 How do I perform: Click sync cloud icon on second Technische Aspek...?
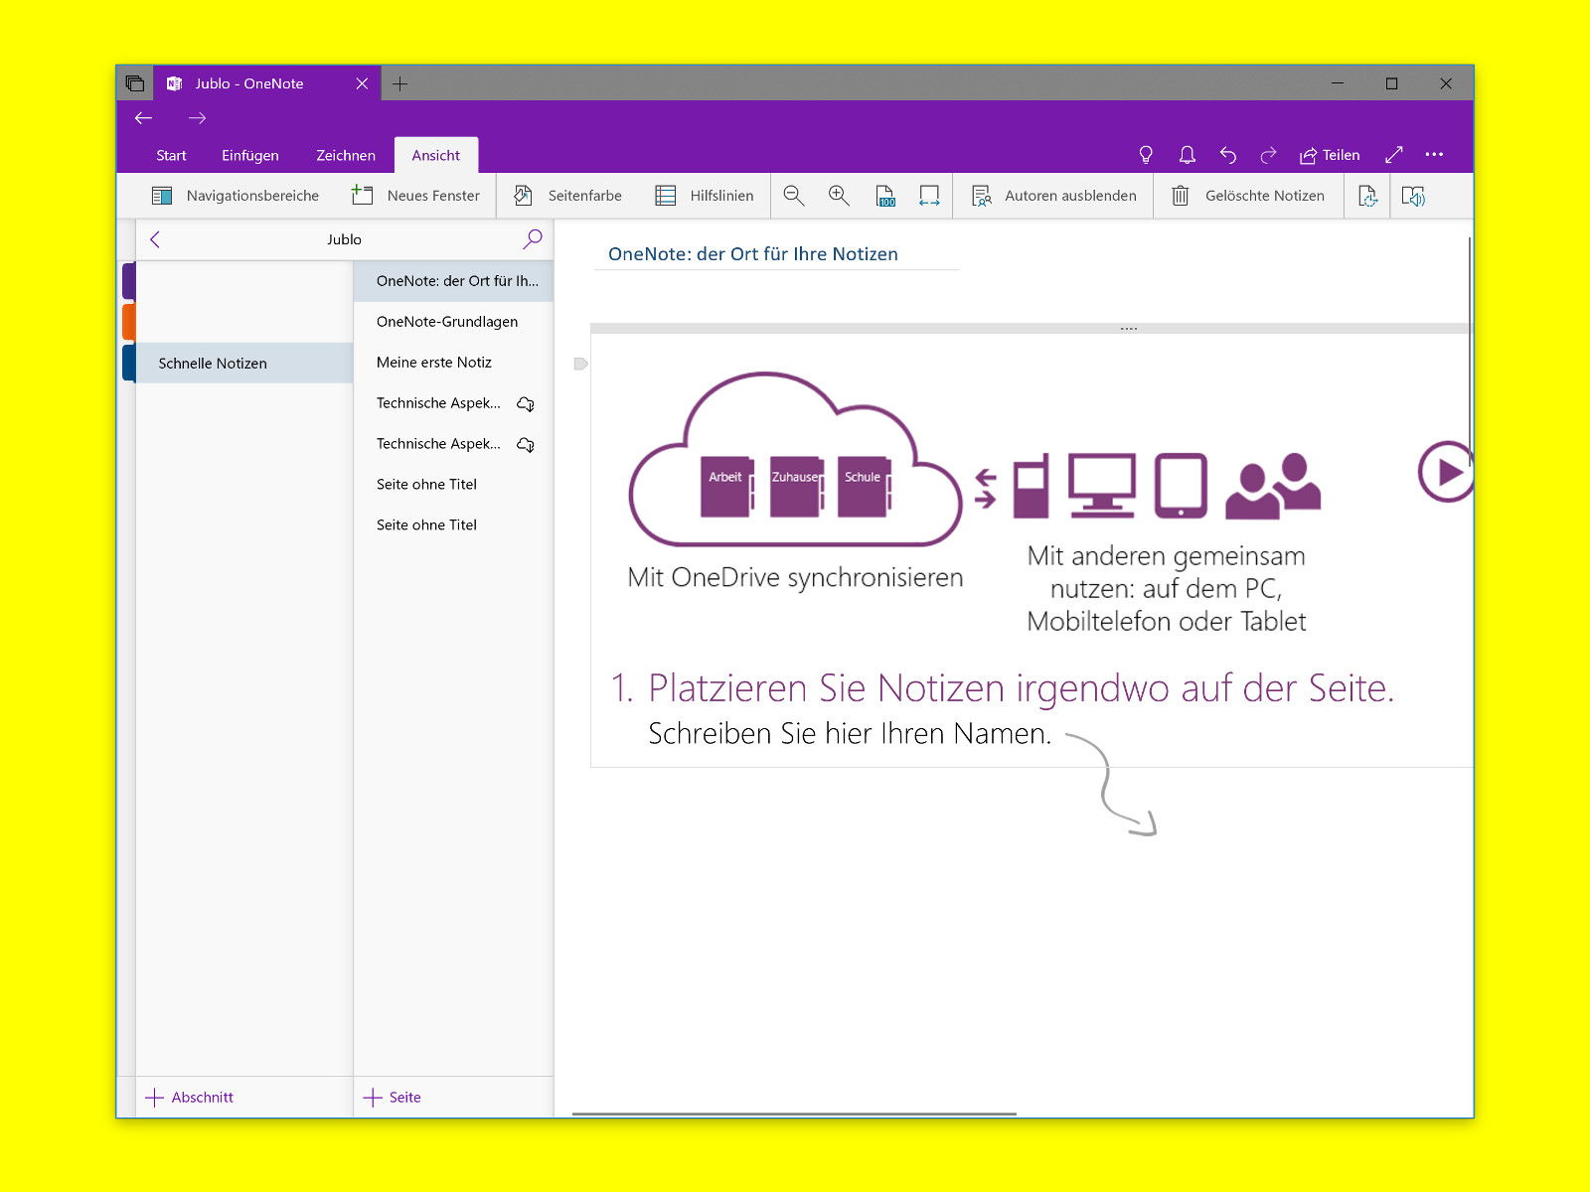click(526, 444)
